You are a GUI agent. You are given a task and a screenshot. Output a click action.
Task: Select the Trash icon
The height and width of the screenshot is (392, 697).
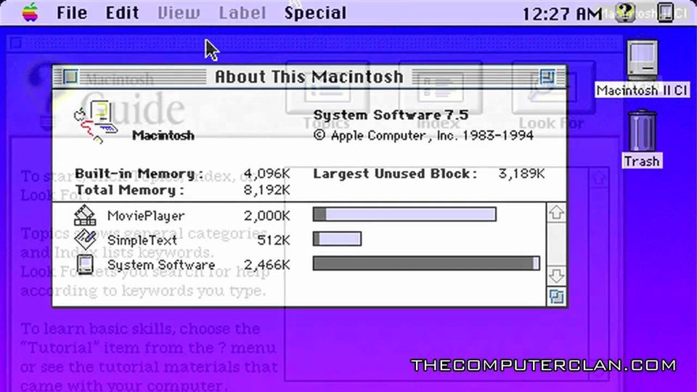click(x=643, y=131)
